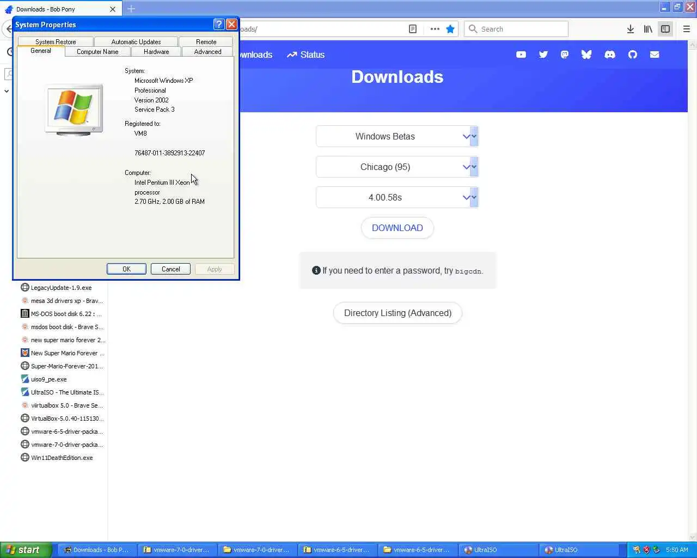Click the help question mark in System Properties
Viewport: 697px width, 558px height.
219,24
